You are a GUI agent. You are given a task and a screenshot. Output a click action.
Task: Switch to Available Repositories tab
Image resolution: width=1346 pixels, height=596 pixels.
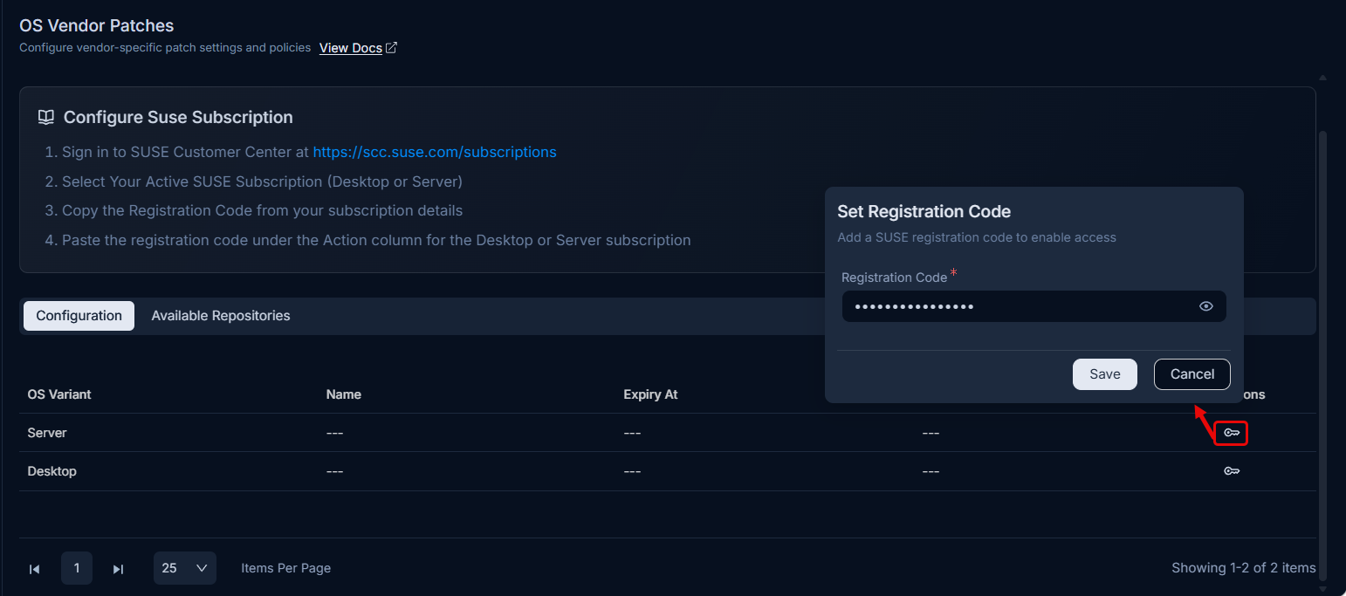(x=221, y=316)
